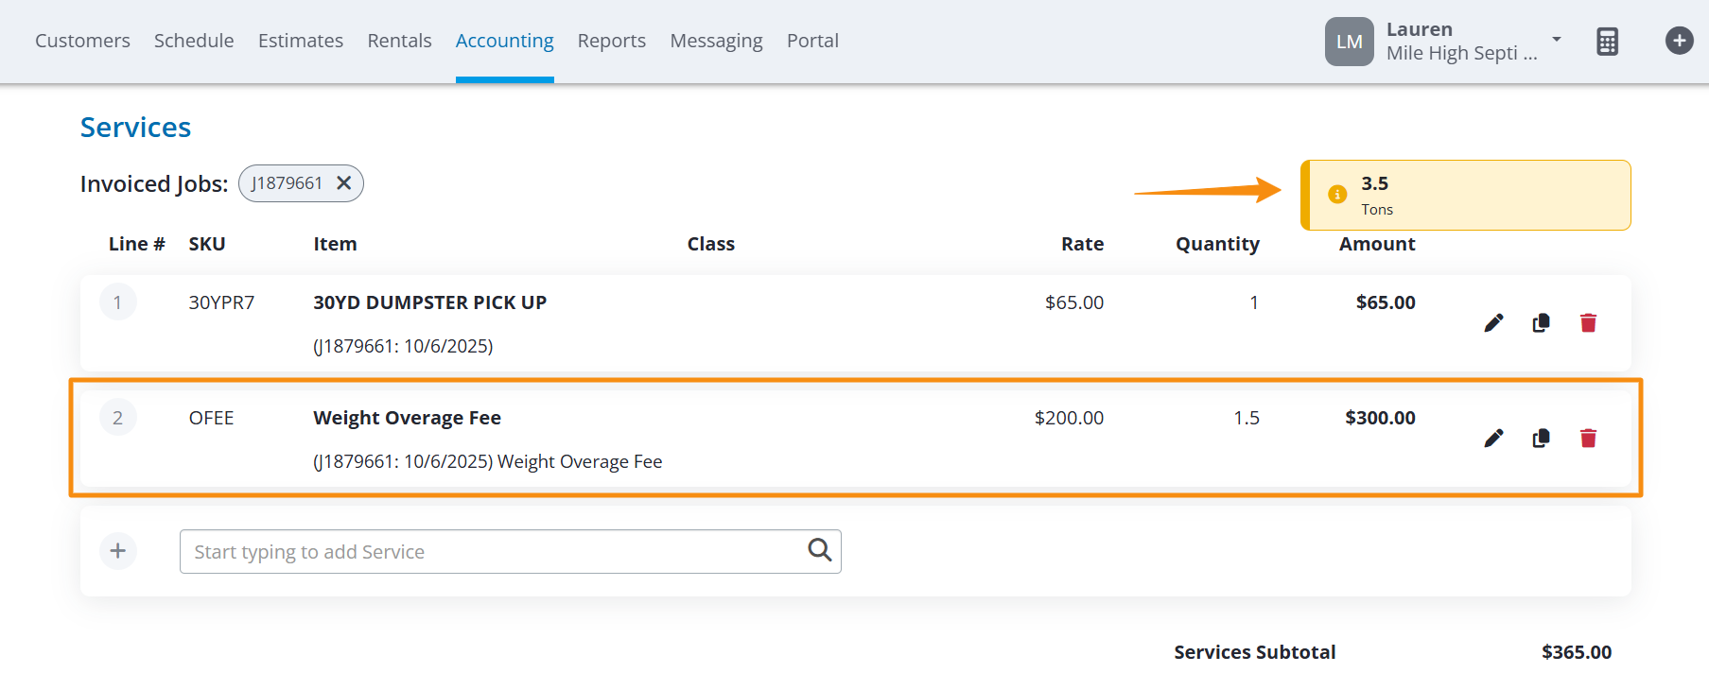Viewport: 1709px width, 690px height.
Task: Click the quantity 1.5 value
Action: [x=1247, y=418]
